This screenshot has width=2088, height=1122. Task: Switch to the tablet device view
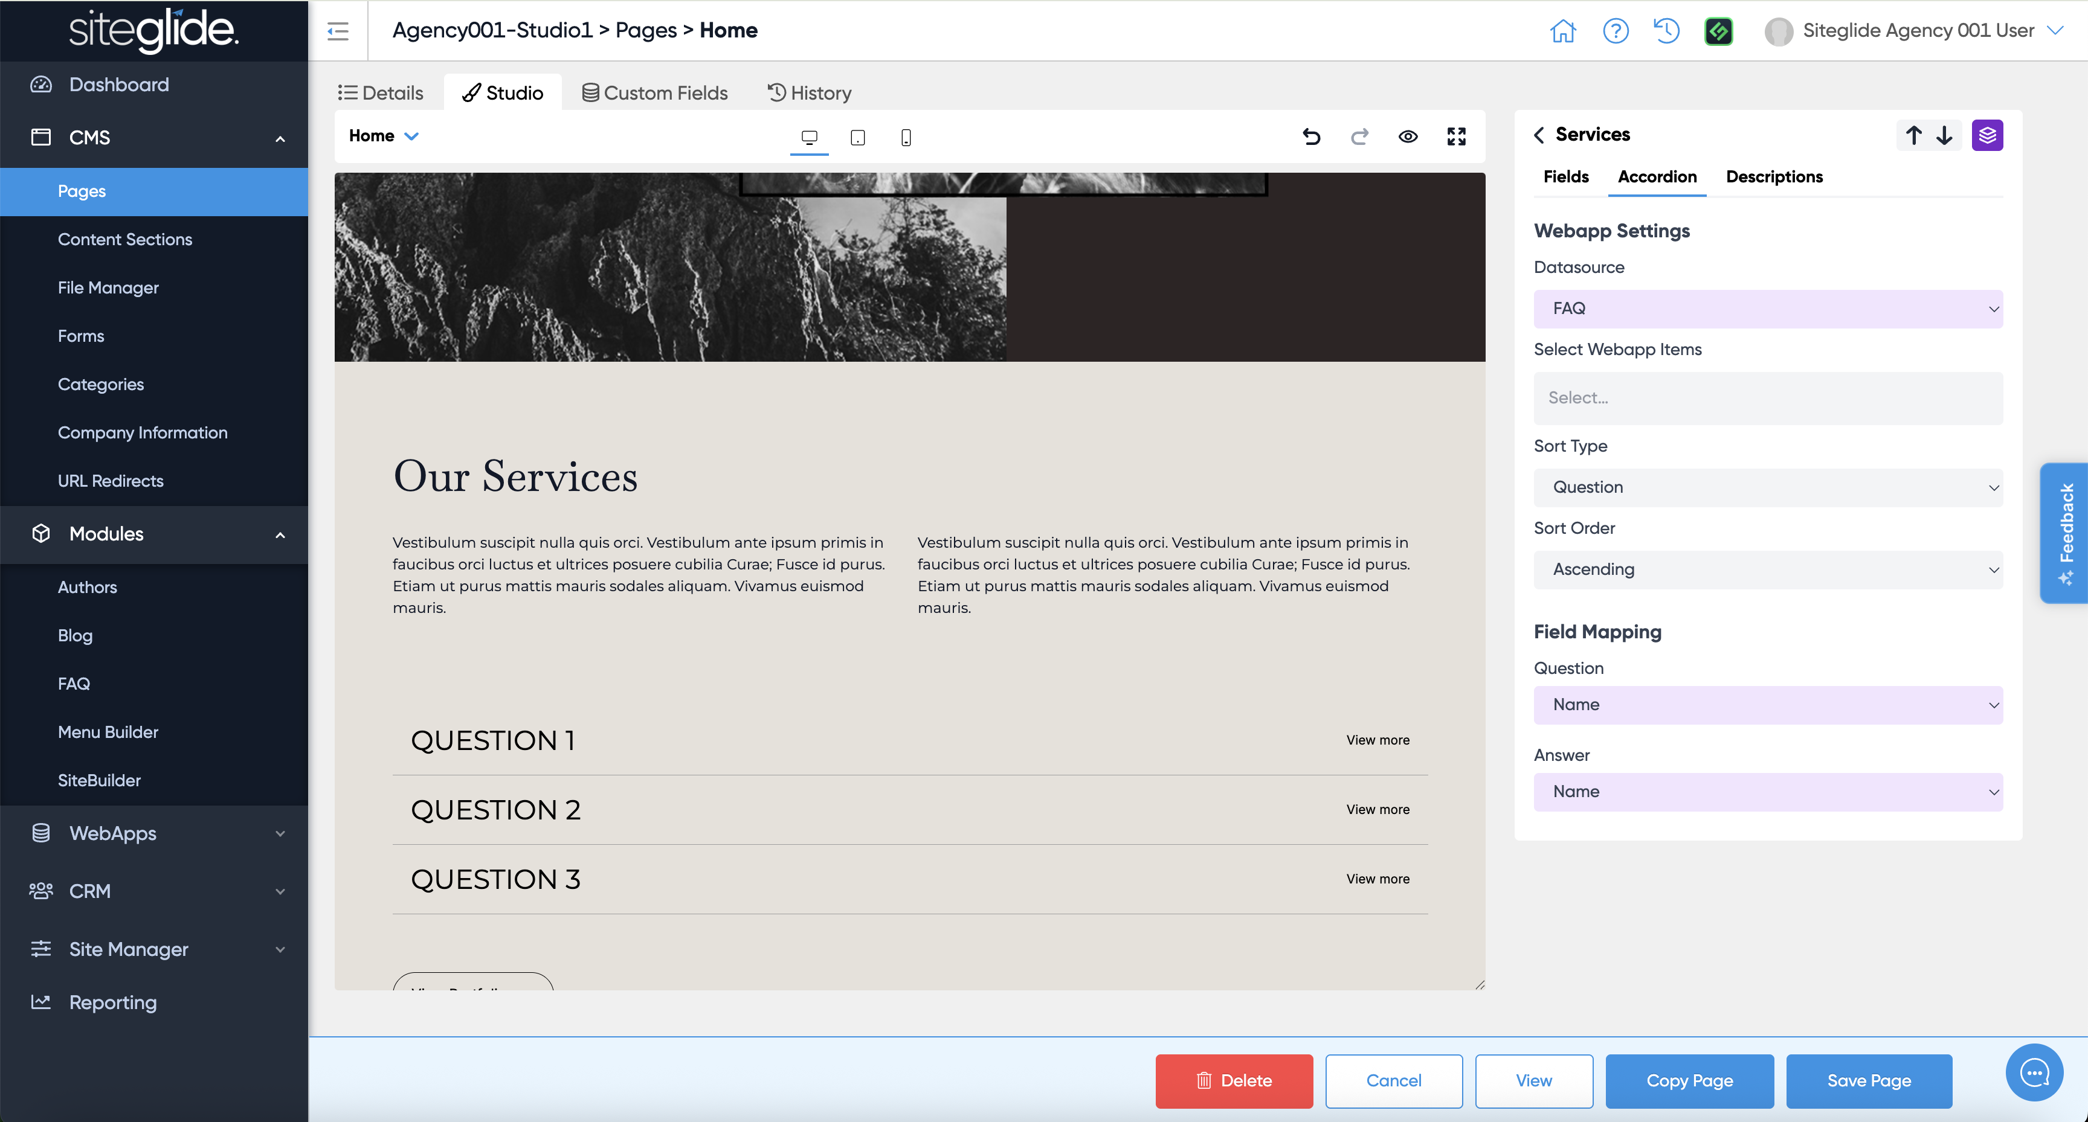point(857,138)
